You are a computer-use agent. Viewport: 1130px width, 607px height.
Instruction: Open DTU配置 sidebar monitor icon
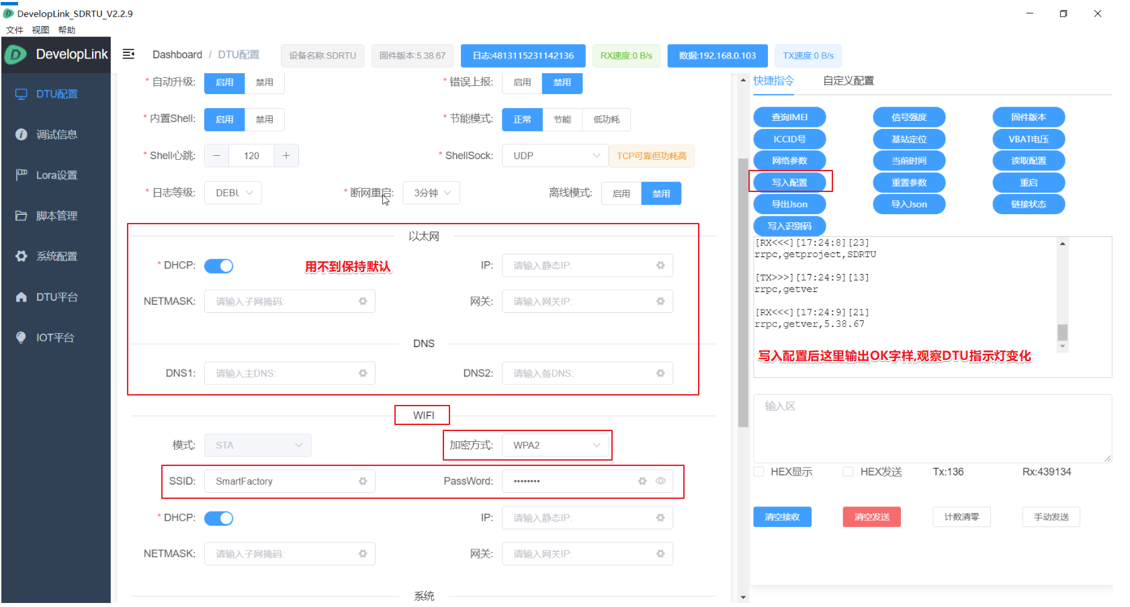click(x=21, y=94)
